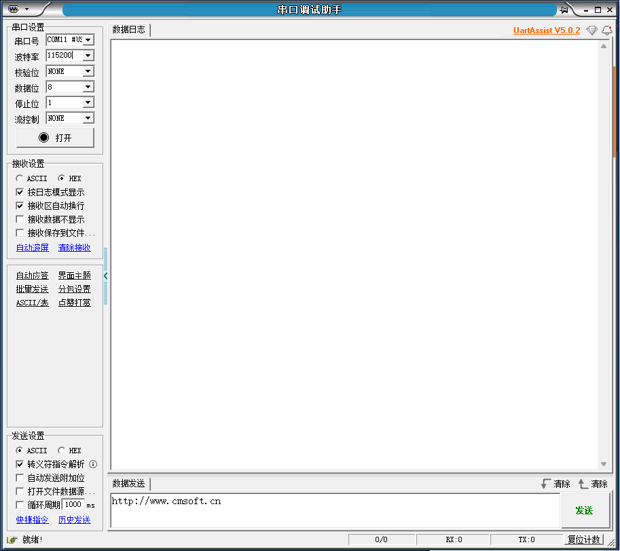The height and width of the screenshot is (551, 620).
Task: Pin the window with the pushpin icon
Action: (564, 10)
